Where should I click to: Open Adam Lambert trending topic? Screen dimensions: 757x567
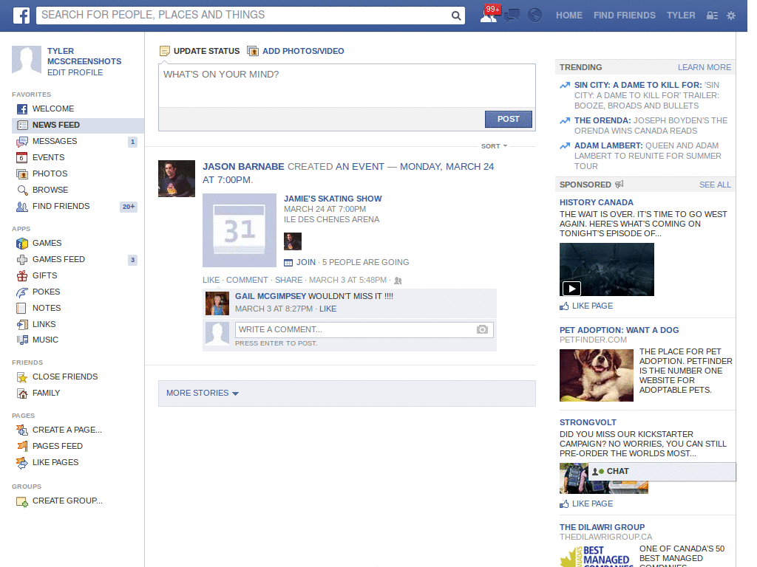608,145
